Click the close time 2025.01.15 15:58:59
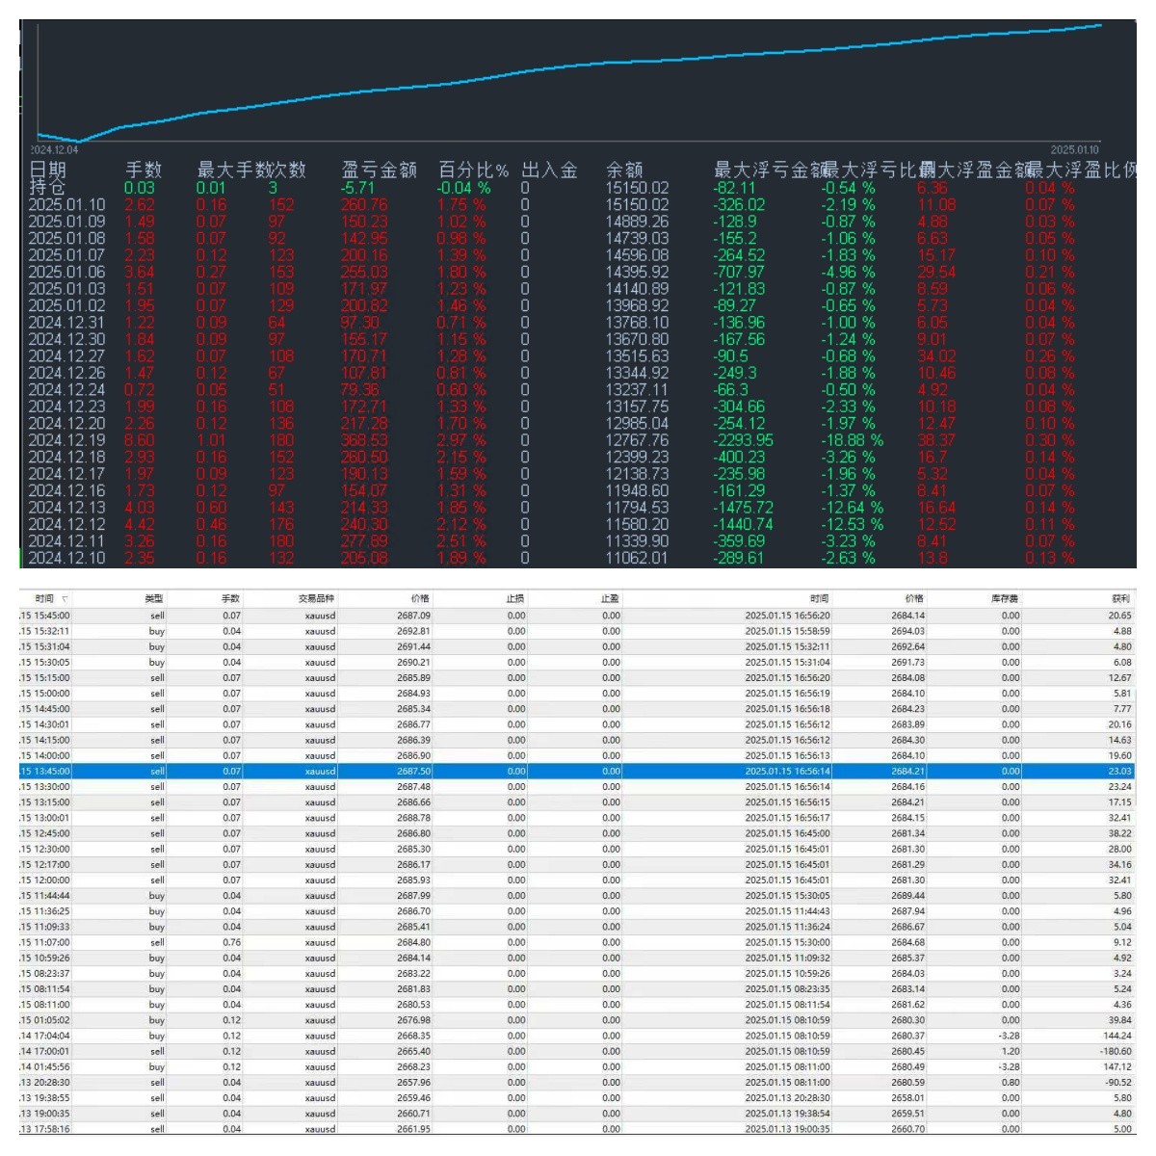This screenshot has height=1156, width=1156. tap(787, 631)
